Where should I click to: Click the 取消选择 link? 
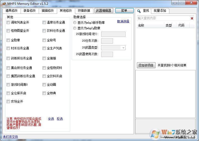123,21
